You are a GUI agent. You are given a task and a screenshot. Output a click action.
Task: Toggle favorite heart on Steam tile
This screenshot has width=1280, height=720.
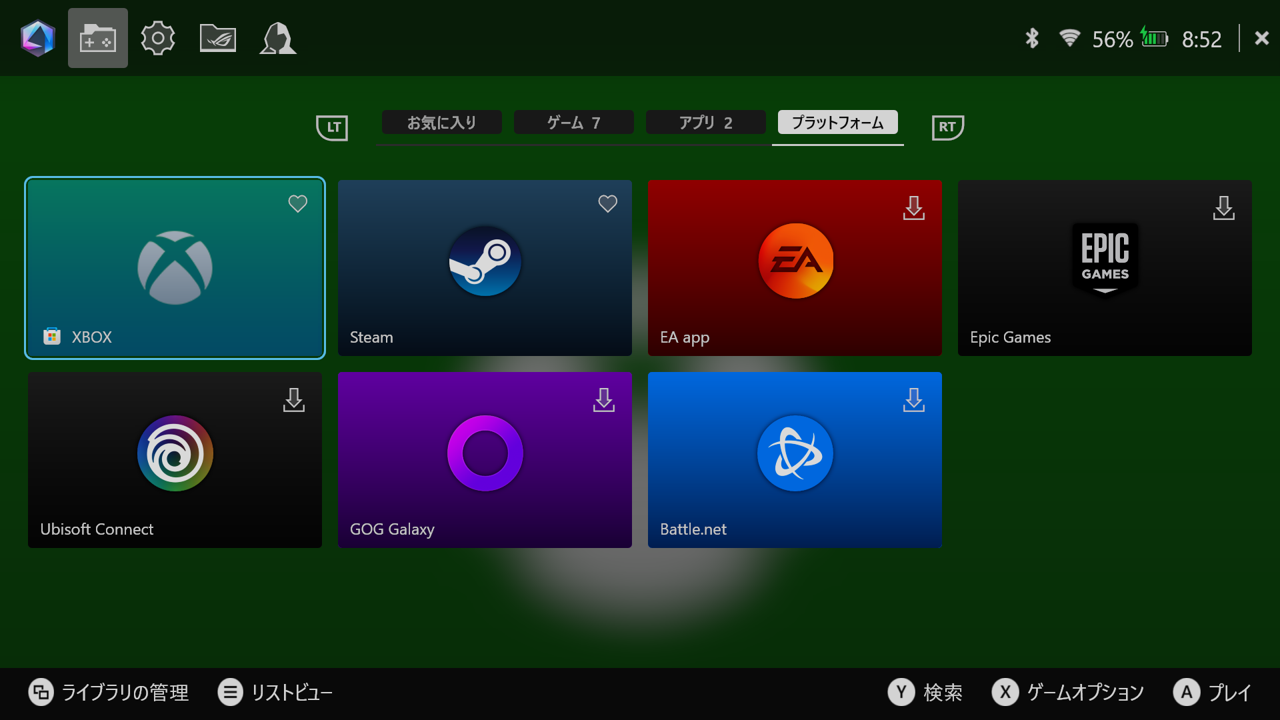coord(608,203)
